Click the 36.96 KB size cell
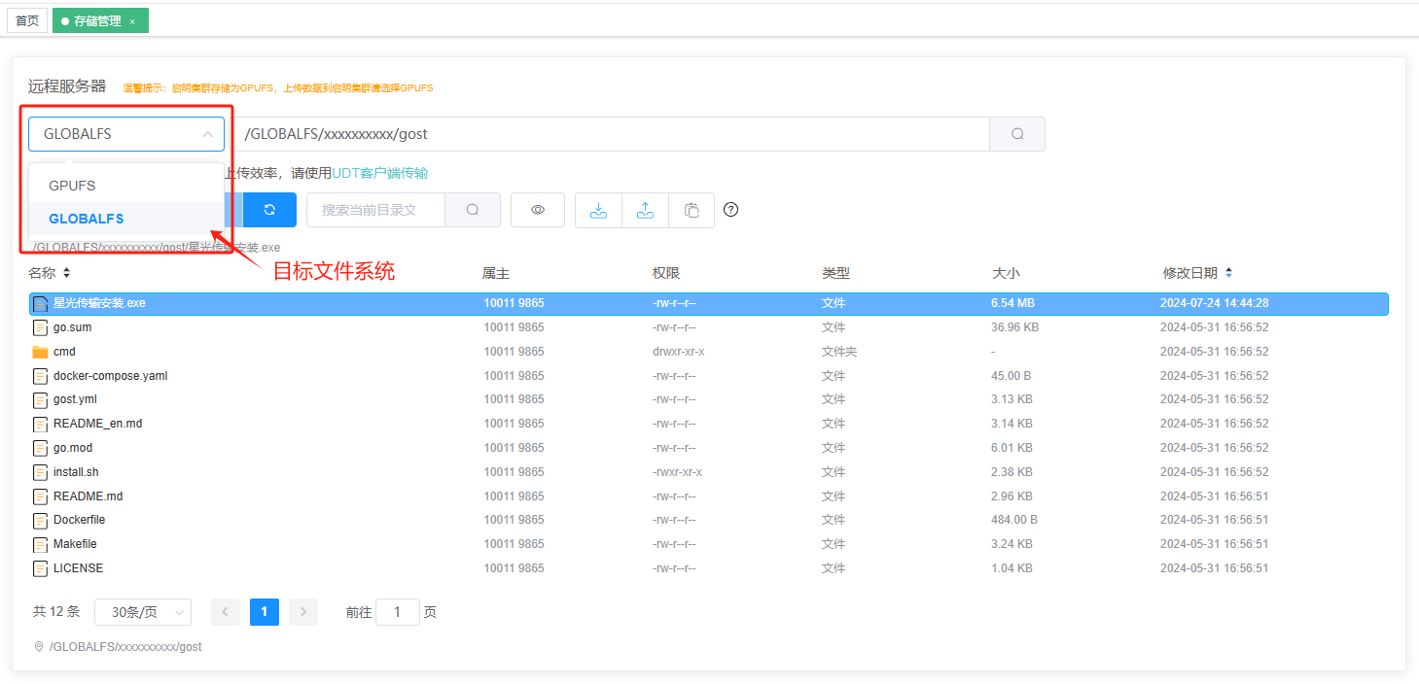 1015,327
